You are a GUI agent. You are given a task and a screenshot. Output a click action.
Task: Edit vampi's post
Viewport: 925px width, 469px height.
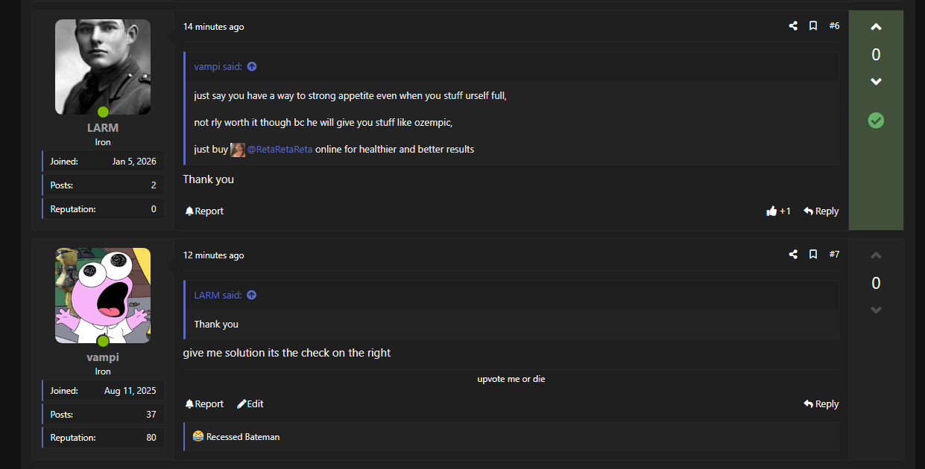tap(250, 404)
